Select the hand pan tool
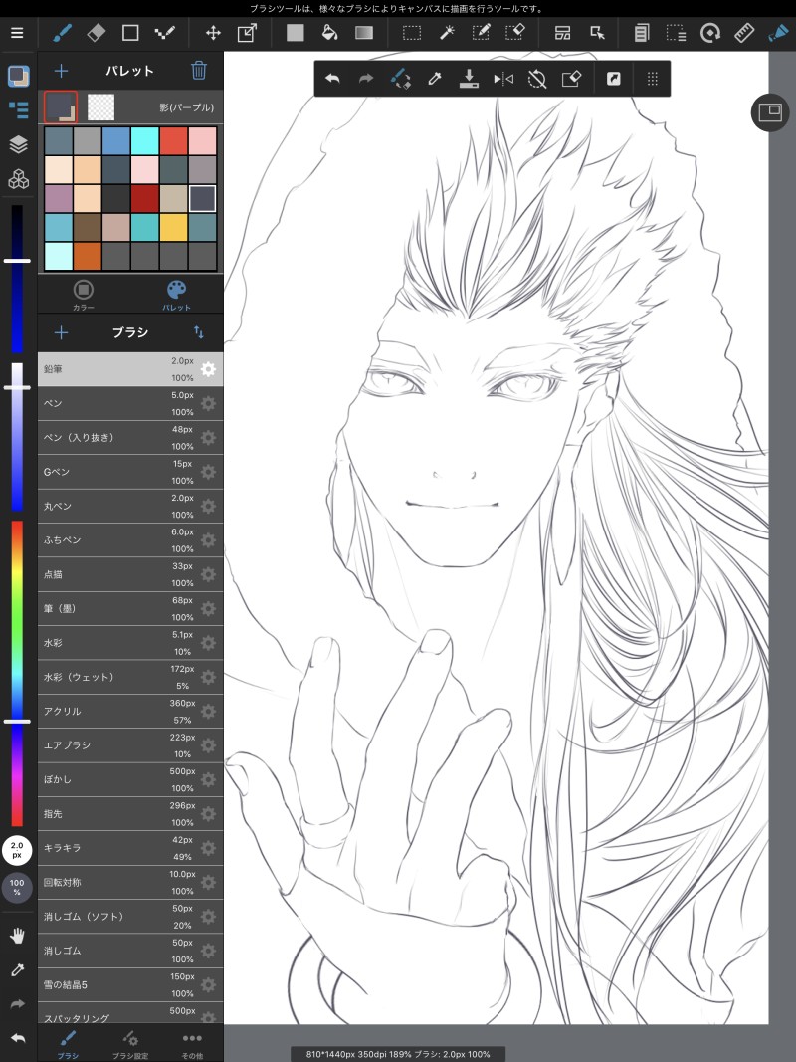The image size is (796, 1062). [x=18, y=936]
